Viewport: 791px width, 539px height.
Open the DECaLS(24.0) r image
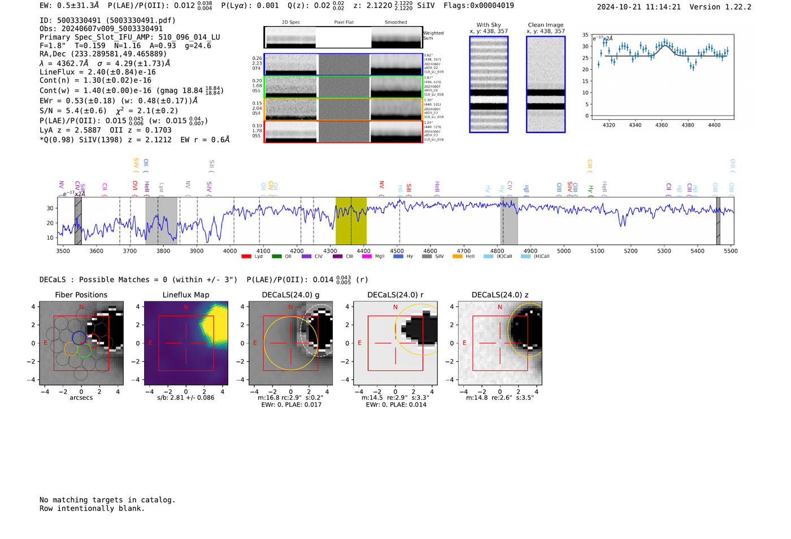coord(395,343)
